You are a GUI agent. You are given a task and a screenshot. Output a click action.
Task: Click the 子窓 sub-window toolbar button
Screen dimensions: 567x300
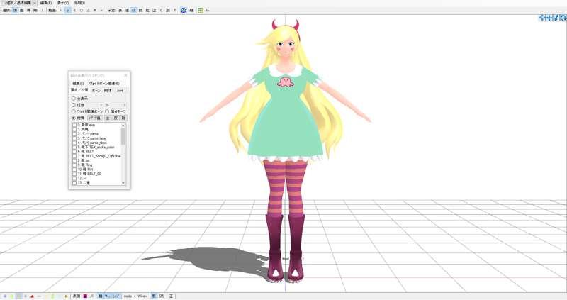111,10
